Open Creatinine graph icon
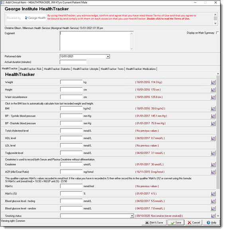Screen dimensions: 226x232 (213, 164)
